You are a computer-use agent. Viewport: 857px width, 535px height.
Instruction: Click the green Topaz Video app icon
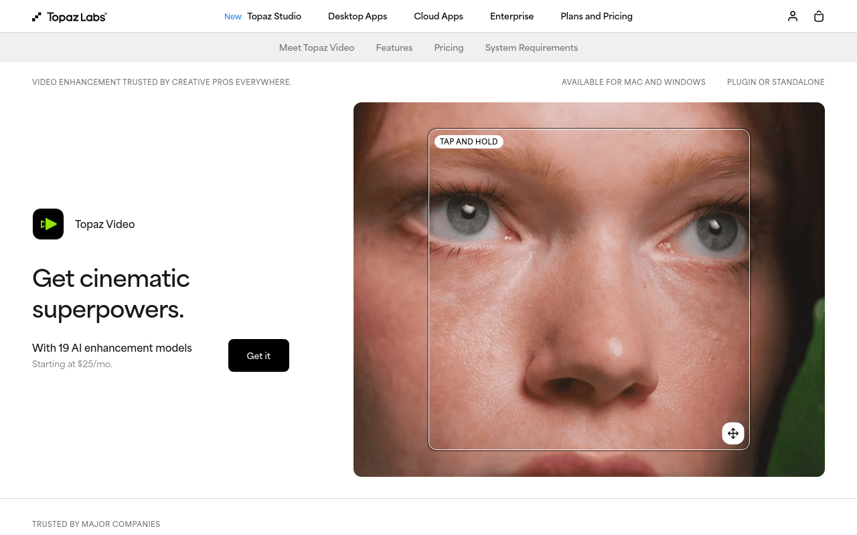pyautogui.click(x=48, y=224)
